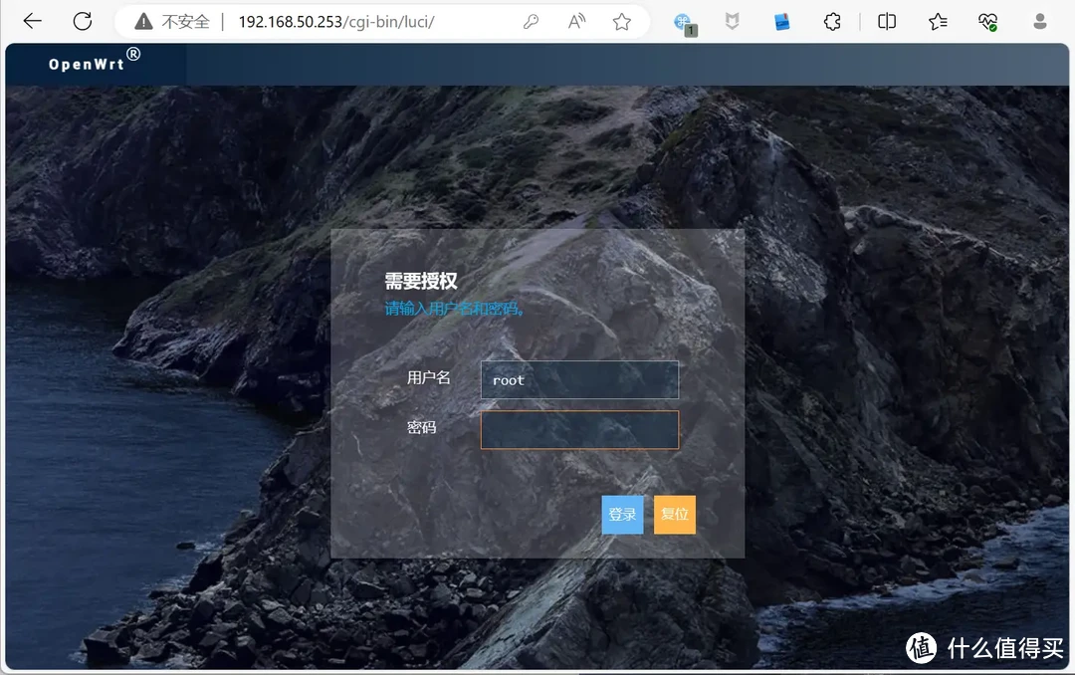This screenshot has height=675, width=1075.
Task: Refresh the current page
Action: click(83, 20)
